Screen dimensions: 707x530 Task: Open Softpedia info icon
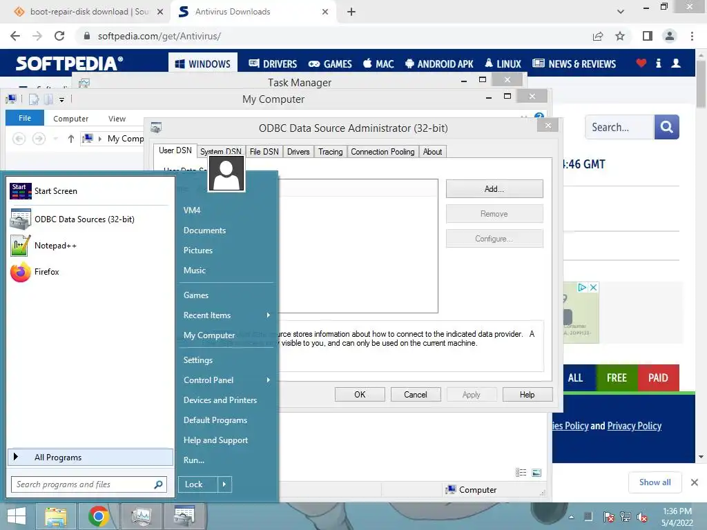658,63
